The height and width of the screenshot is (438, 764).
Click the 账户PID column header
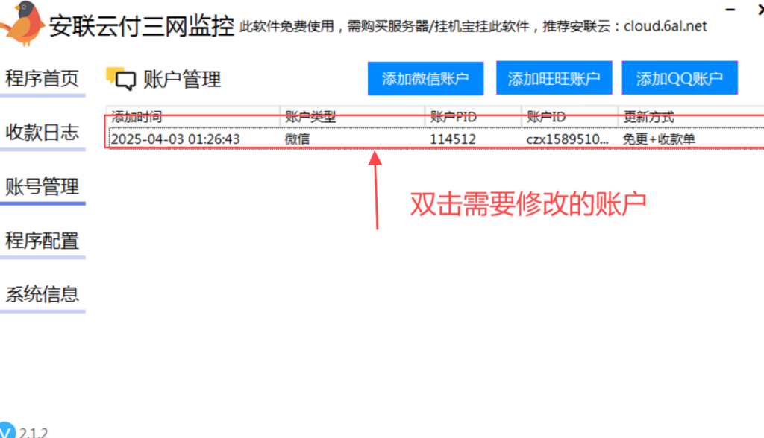click(472, 117)
